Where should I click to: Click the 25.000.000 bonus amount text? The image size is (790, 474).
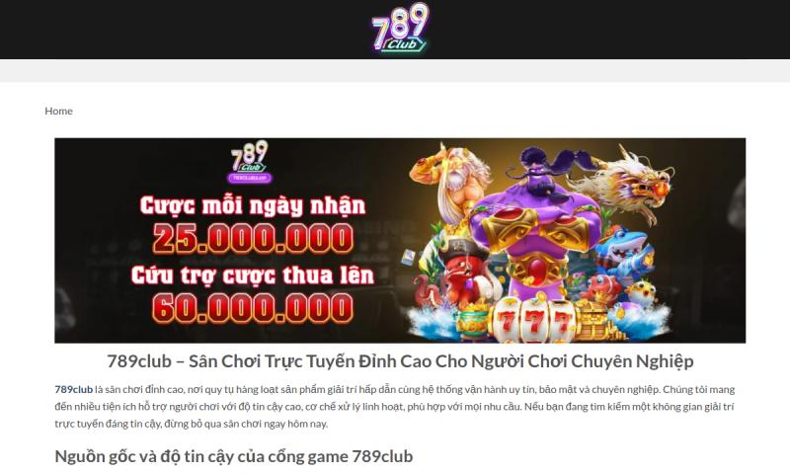pyautogui.click(x=253, y=238)
